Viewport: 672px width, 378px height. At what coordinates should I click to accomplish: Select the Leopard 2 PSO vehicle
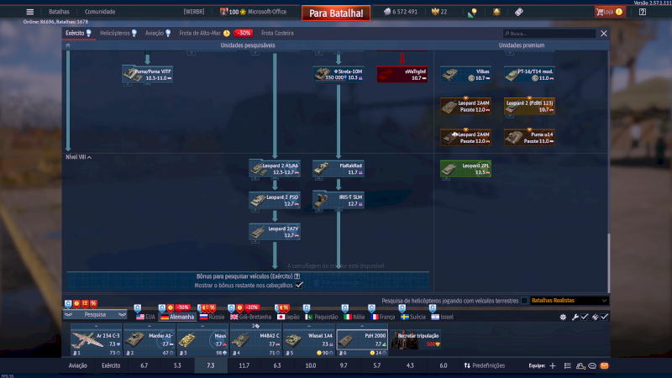coord(275,200)
